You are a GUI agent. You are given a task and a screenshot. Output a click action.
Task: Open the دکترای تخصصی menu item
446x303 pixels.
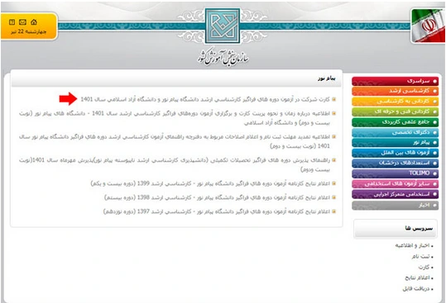pos(395,132)
